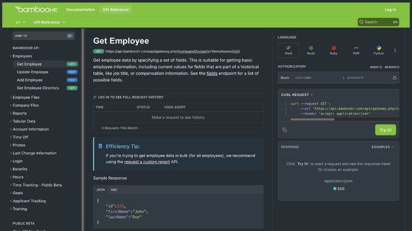Open the Examples dropdown in Response

click(383, 147)
